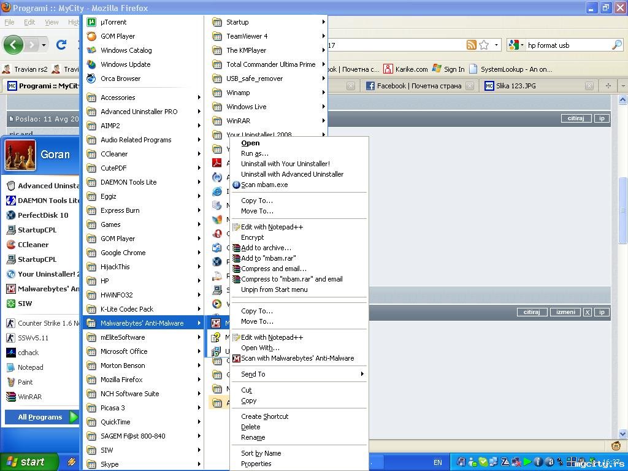The image size is (628, 471).
Task: Open Your Uninstaller! from Start menu
Action: pos(42,274)
